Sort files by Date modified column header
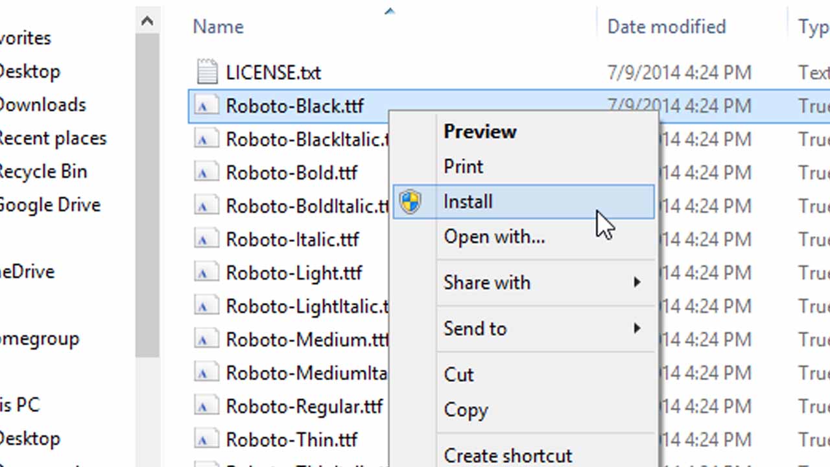Viewport: 830px width, 467px height. [x=666, y=27]
